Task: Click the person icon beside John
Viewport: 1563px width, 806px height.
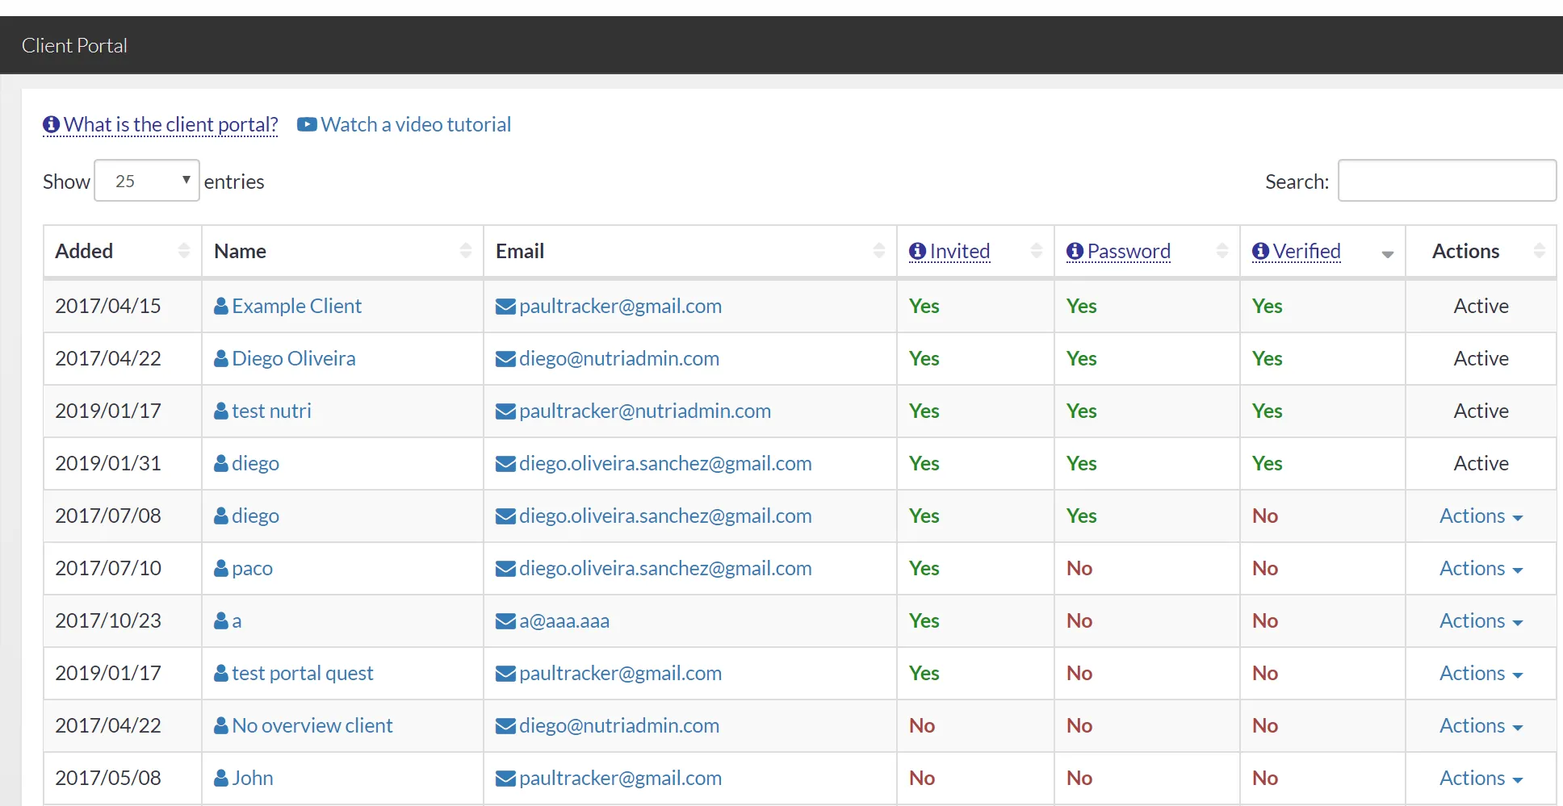Action: 220,778
